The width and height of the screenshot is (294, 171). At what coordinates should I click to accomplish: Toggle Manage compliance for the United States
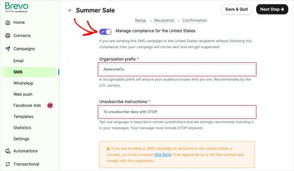tap(105, 31)
